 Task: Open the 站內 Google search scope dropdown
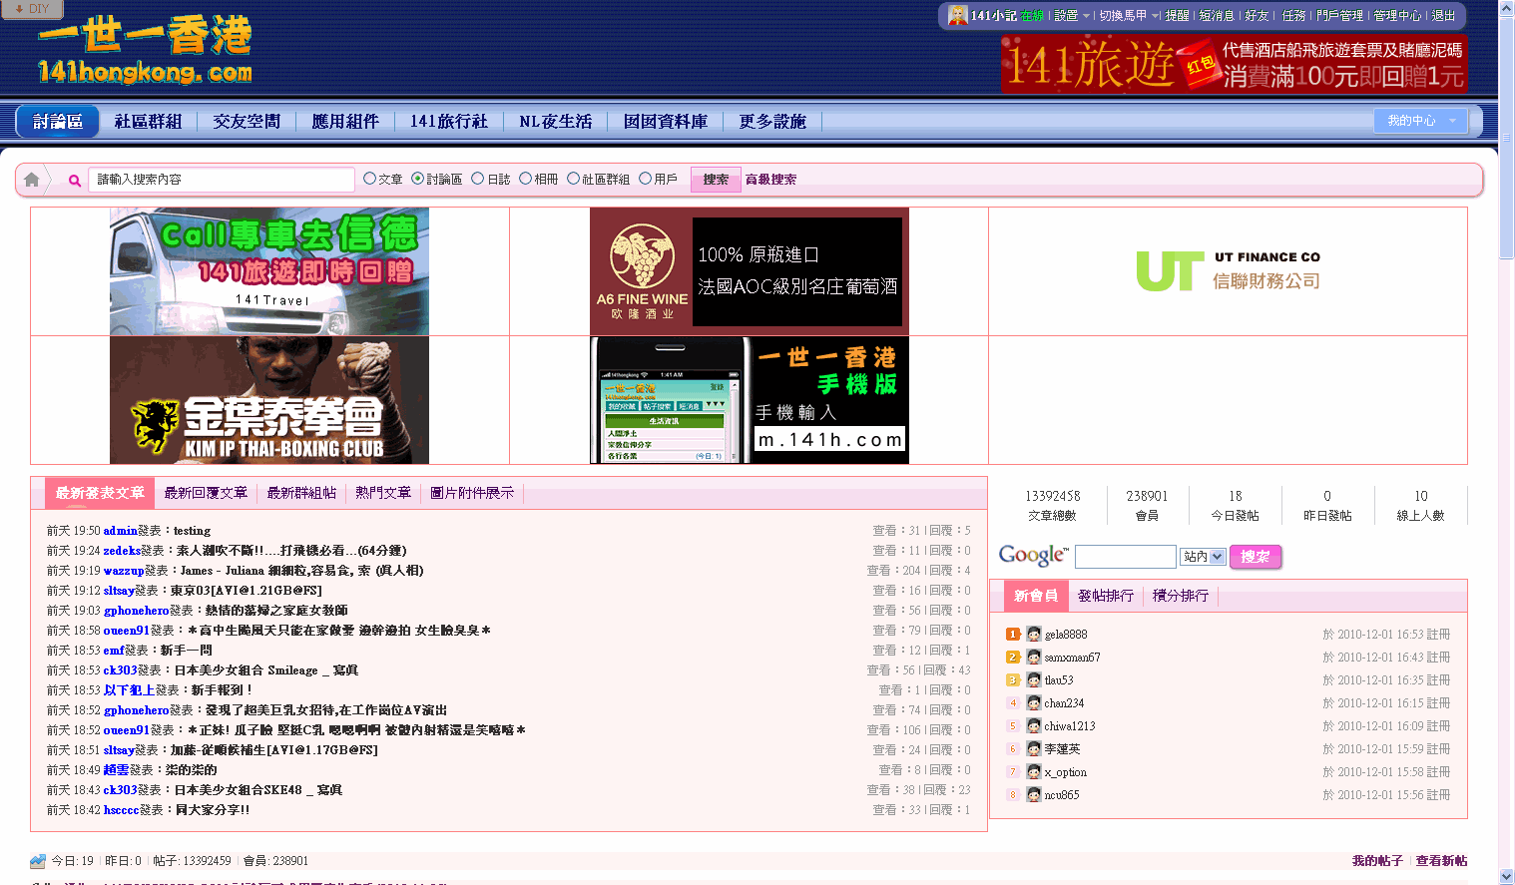tap(1203, 557)
